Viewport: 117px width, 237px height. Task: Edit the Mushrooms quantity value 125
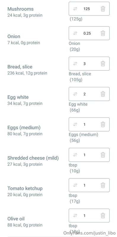click(x=86, y=9)
